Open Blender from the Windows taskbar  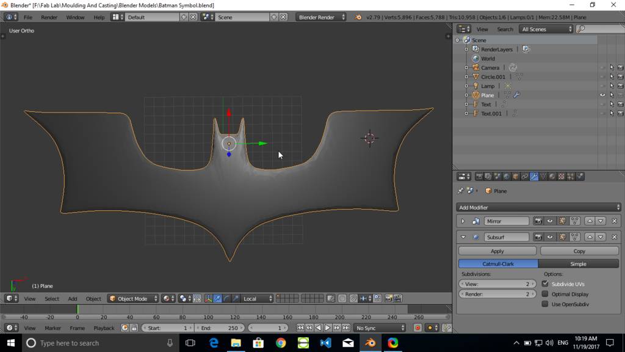370,343
